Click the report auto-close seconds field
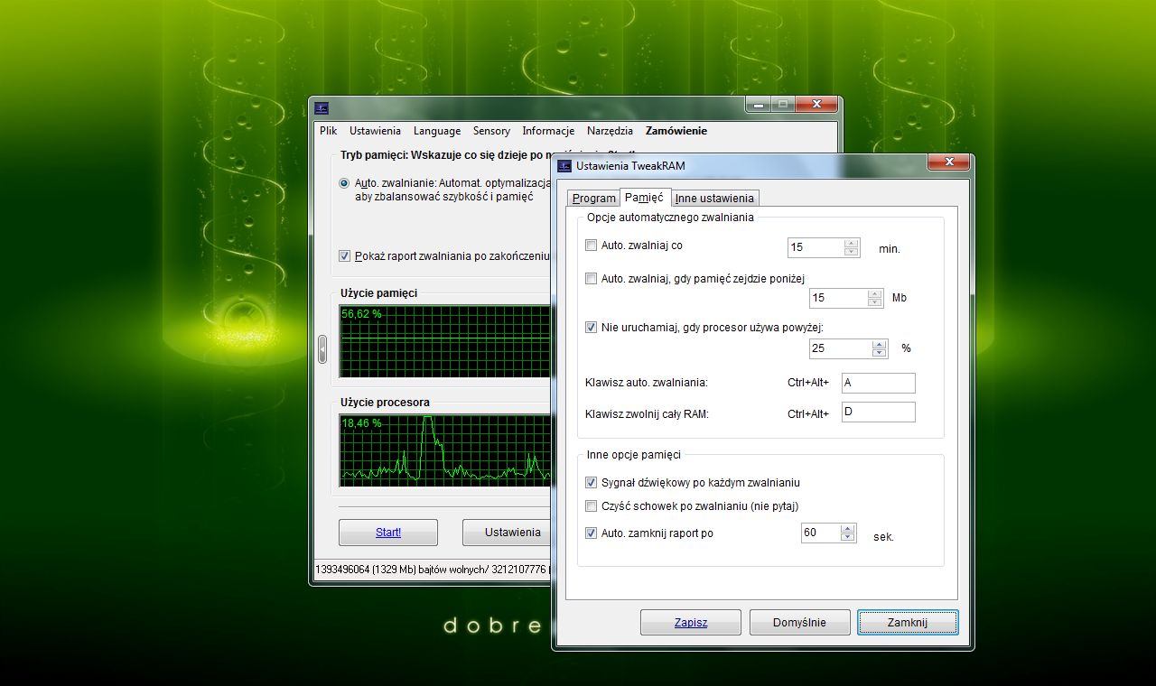The image size is (1156, 686). [821, 533]
